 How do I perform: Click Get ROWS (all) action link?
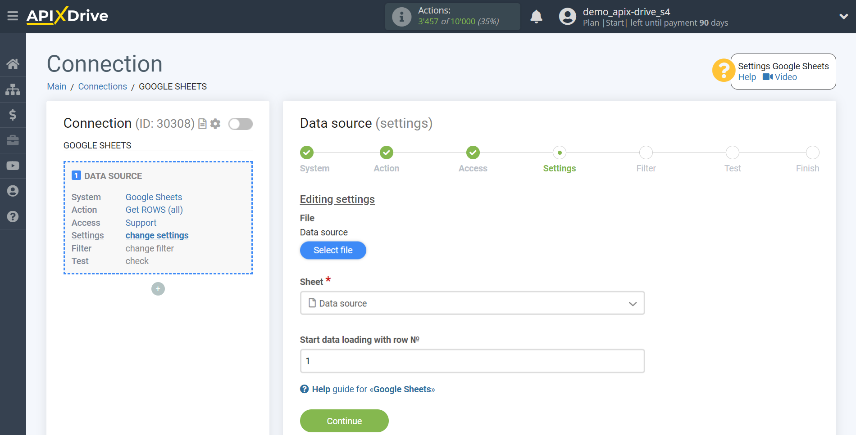pos(154,210)
